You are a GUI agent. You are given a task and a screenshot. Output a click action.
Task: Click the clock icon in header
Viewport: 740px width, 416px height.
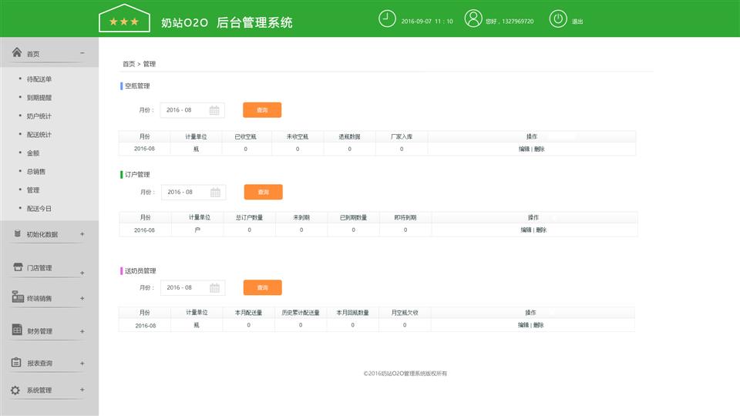pos(387,19)
